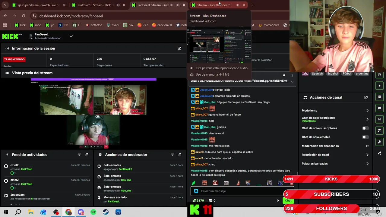The image size is (386, 217).
Task: Open Moderación del chat con IA link
Action: [x=367, y=146]
